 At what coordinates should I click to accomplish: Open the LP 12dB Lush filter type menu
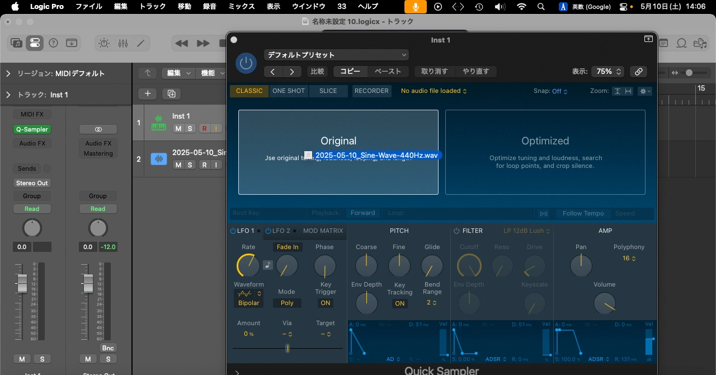coord(527,231)
